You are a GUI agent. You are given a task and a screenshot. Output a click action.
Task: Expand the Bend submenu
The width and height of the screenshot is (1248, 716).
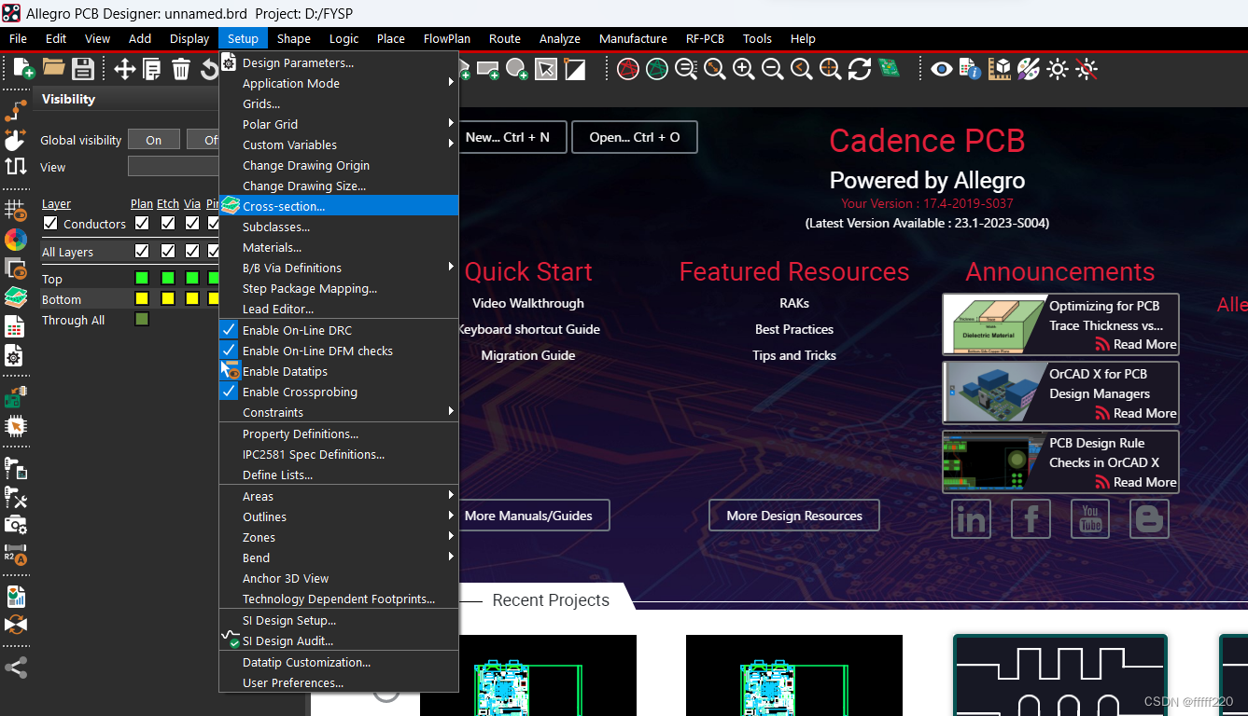(x=339, y=558)
